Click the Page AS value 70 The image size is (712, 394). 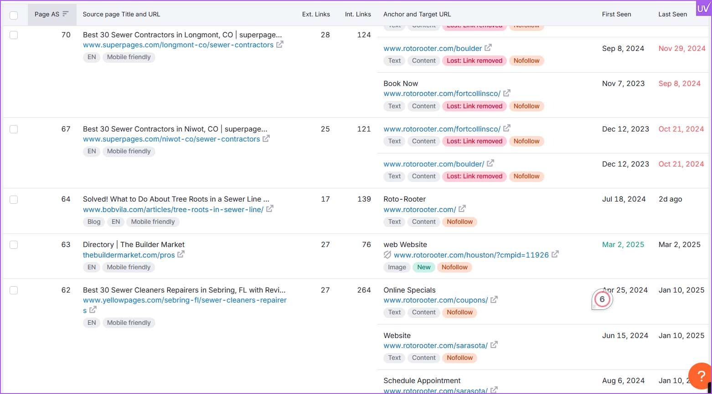[x=66, y=35]
